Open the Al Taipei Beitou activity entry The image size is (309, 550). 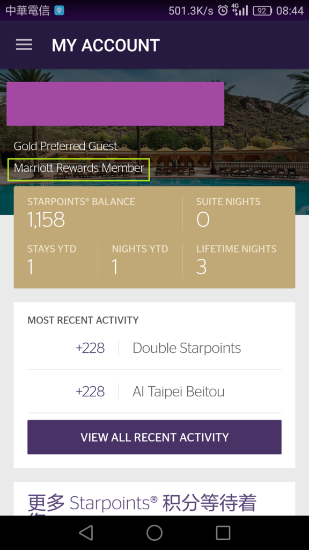point(154,392)
